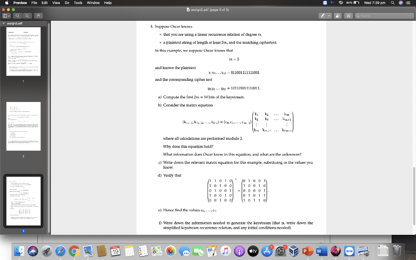Open the highlight color dropdown arrow
The height and width of the screenshot is (260, 416).
point(330,15)
